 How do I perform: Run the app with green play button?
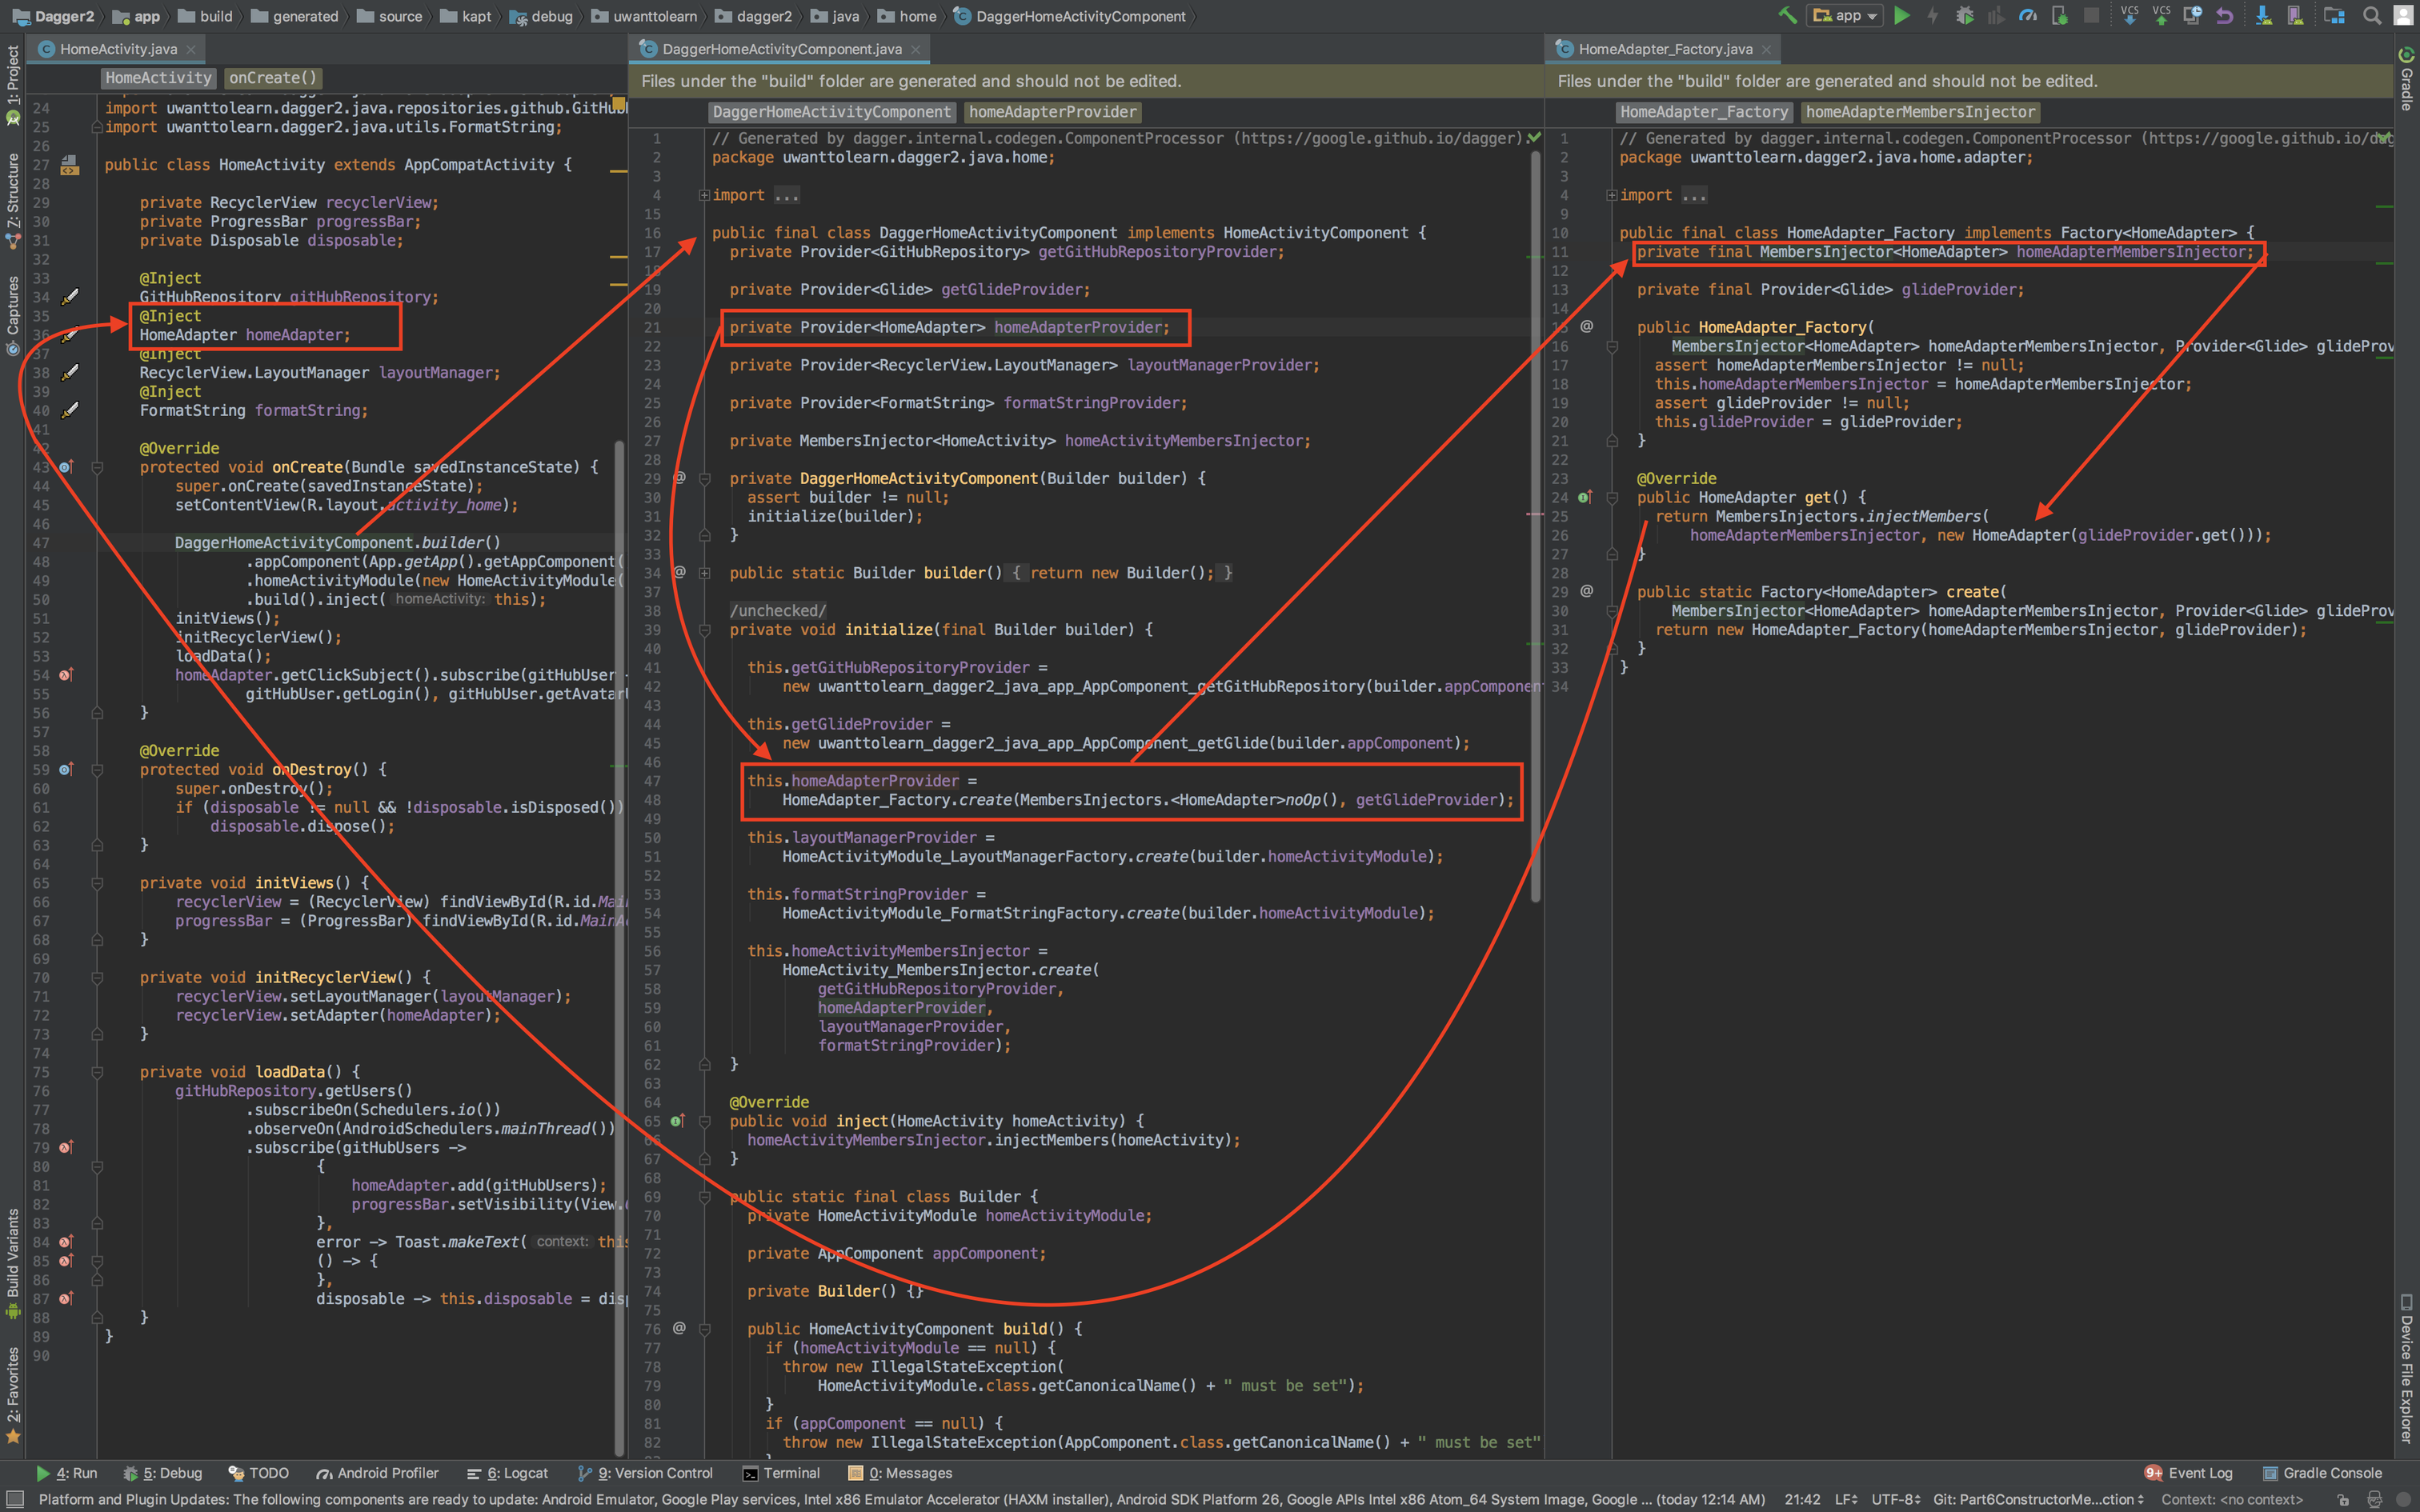(x=1901, y=15)
